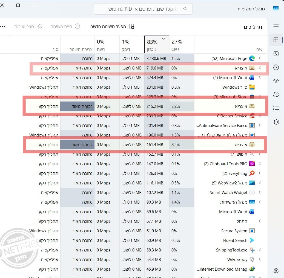Click the Efficiency mode button

[28, 27]
